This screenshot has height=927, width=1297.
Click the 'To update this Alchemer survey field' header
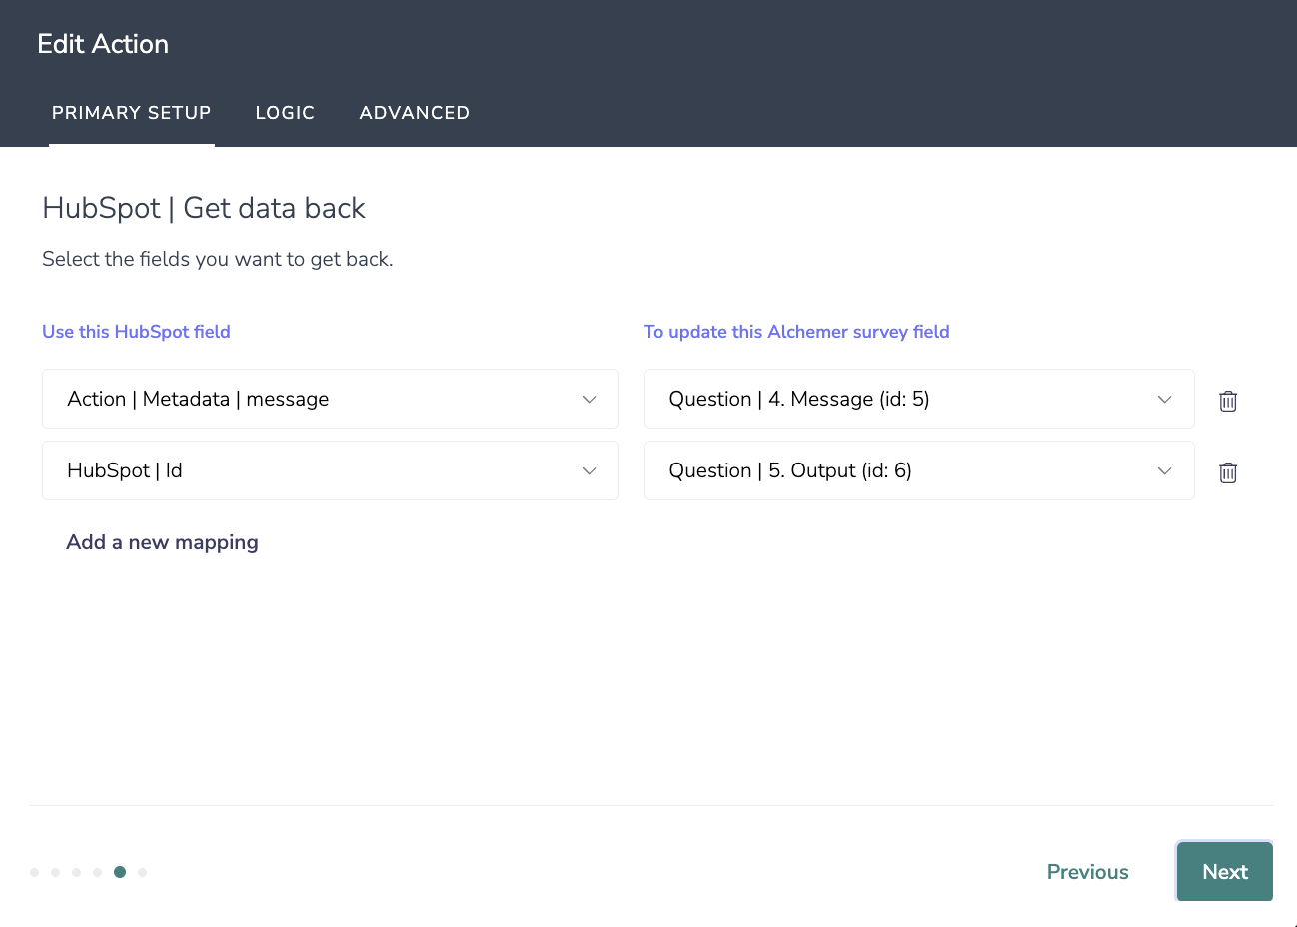796,332
